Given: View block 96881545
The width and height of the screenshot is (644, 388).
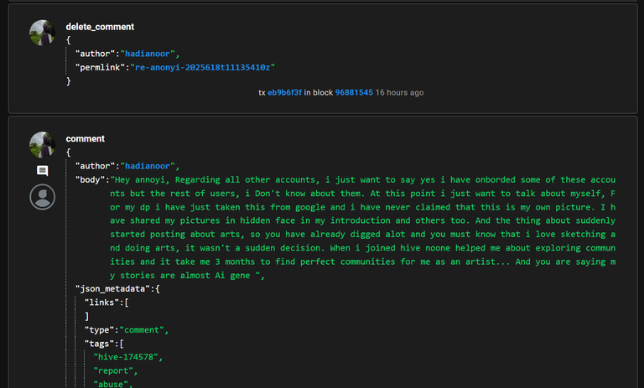Looking at the screenshot, I should 354,93.
